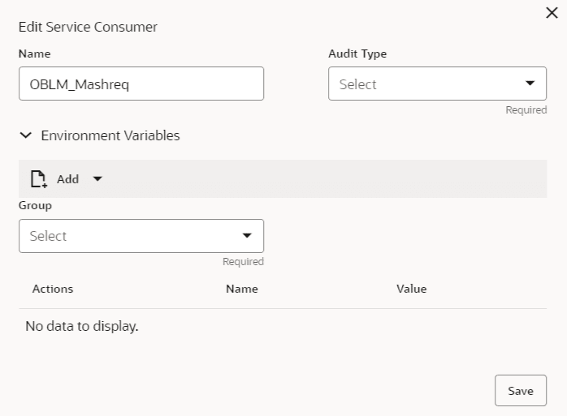Click the Actions column header
This screenshot has width=567, height=416.
[x=53, y=289]
